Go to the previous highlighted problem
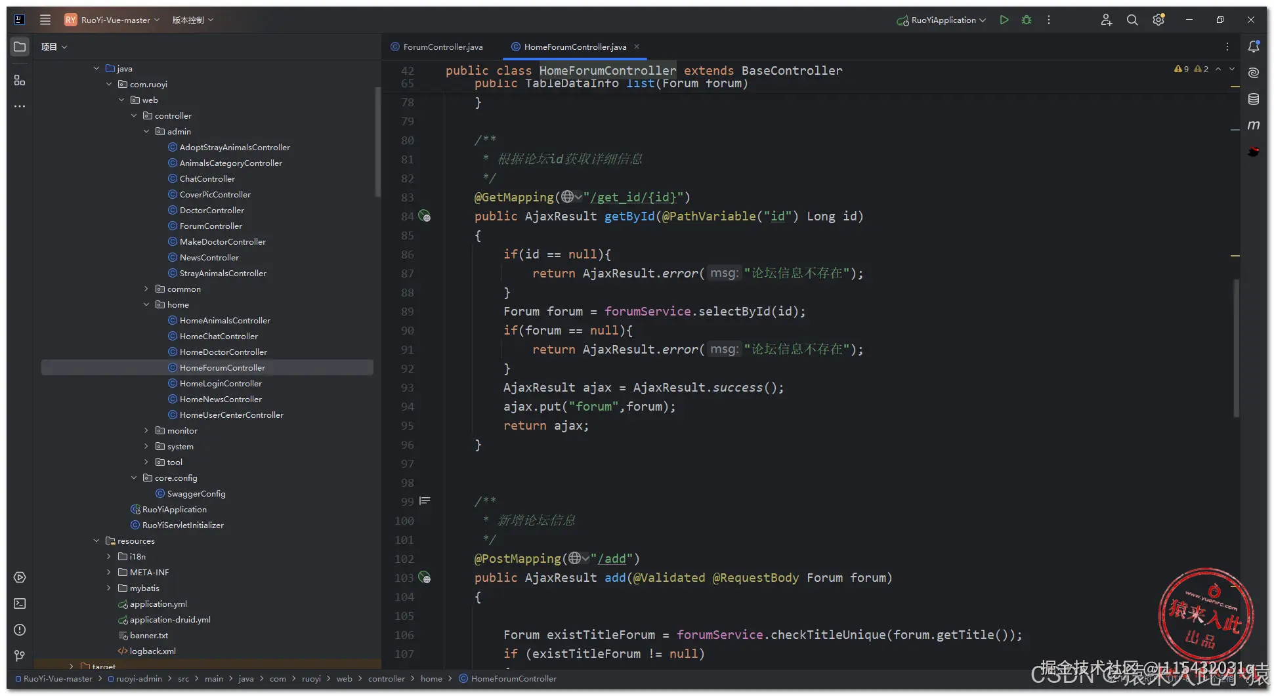Viewport: 1274px width, 696px height. point(1218,69)
